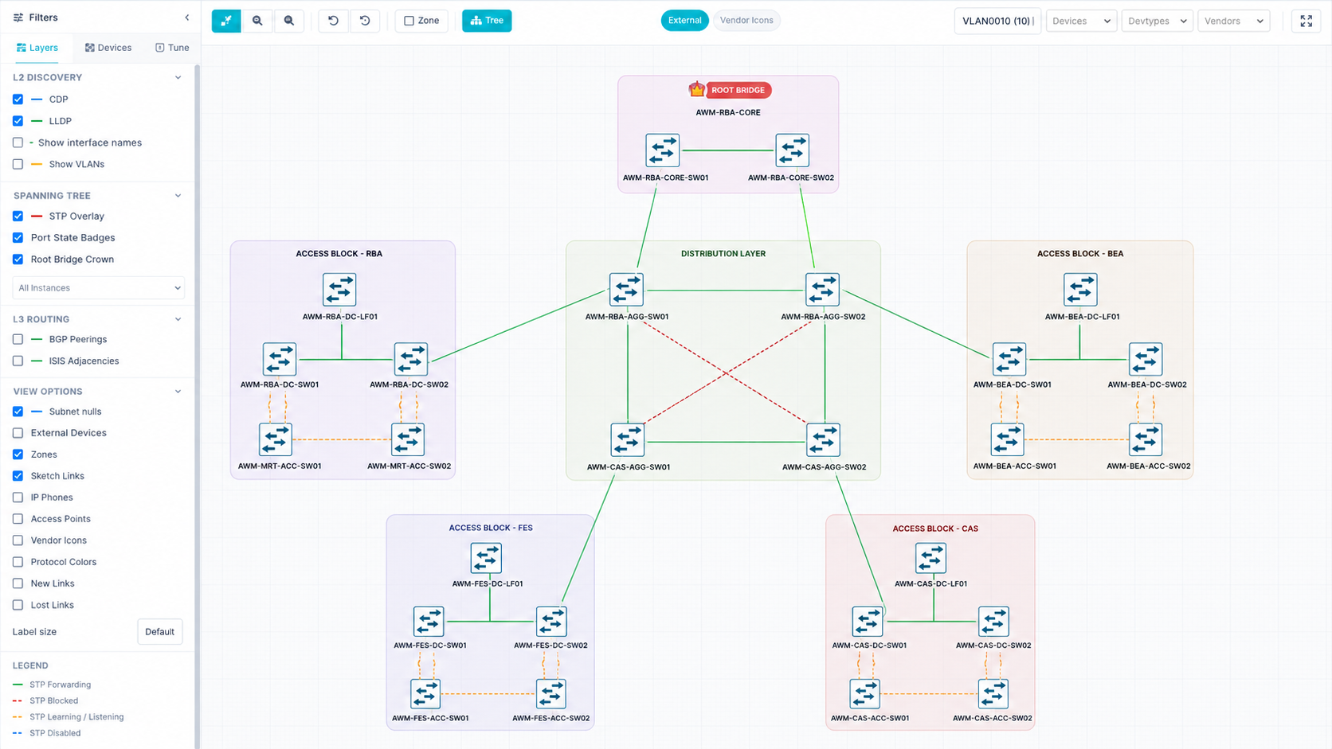Collapse the L3 Routing section
The width and height of the screenshot is (1332, 749).
click(x=178, y=319)
